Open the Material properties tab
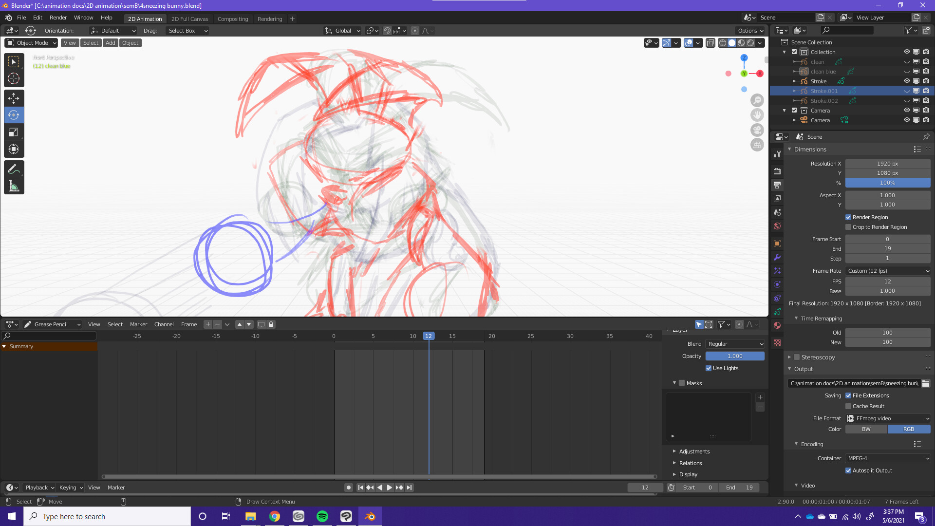935x526 pixels. click(777, 325)
